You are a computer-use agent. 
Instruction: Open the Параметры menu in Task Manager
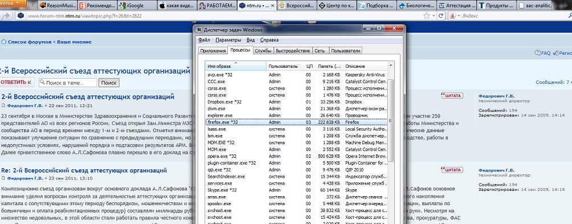(x=228, y=40)
